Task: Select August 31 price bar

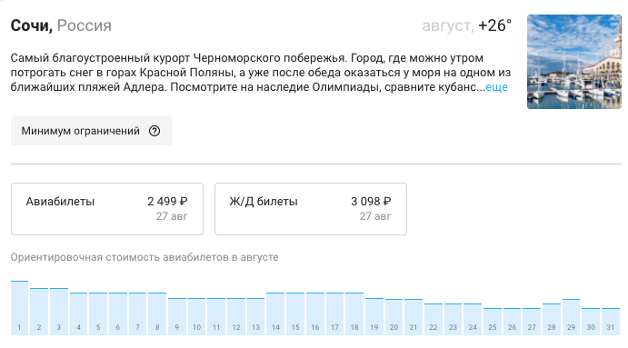Action: (611, 321)
